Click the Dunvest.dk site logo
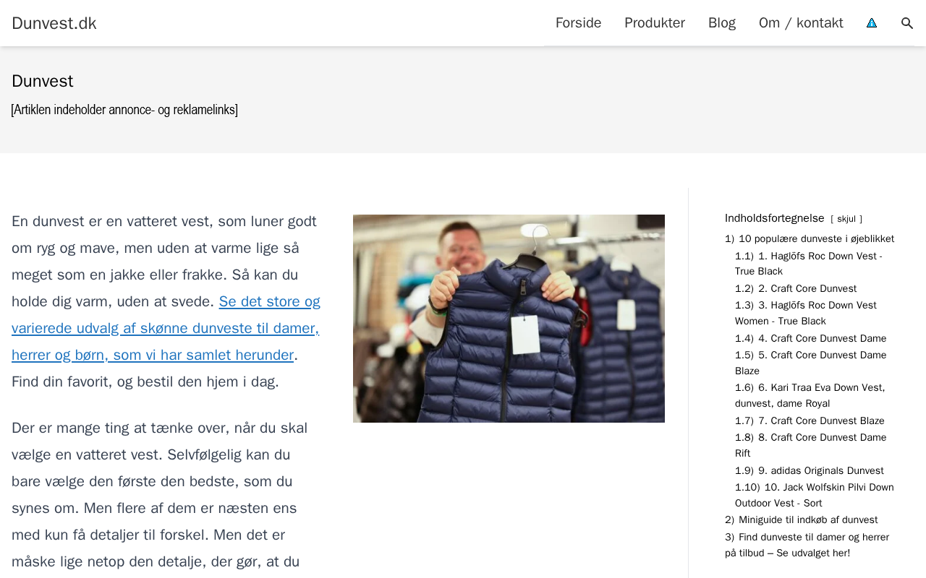The width and height of the screenshot is (926, 578). (x=54, y=23)
